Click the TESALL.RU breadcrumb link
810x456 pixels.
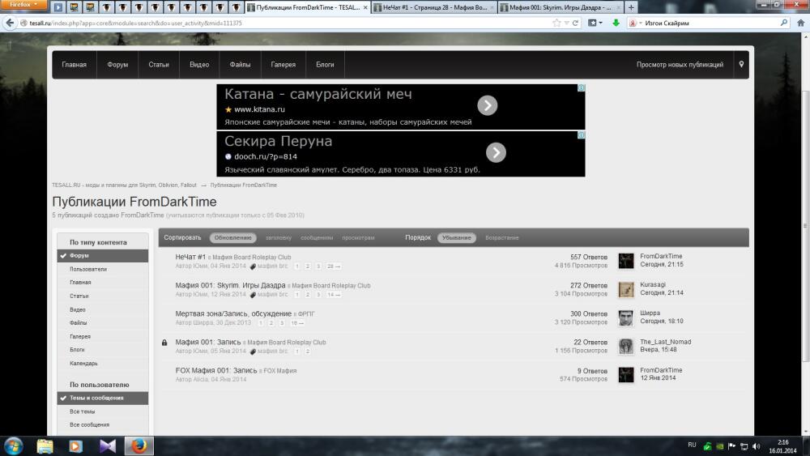click(x=124, y=185)
